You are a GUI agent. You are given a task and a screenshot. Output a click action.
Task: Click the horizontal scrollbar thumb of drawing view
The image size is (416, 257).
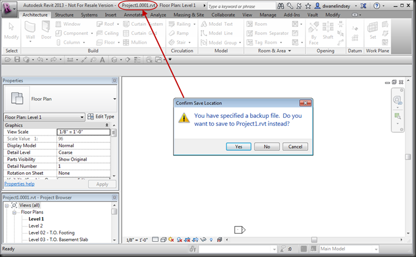314,240
